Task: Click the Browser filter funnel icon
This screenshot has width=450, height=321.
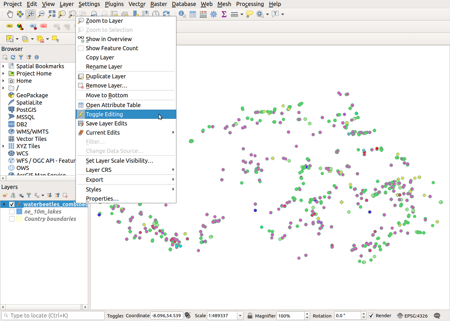Action: [21, 57]
